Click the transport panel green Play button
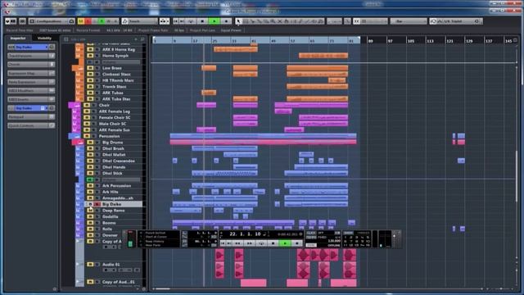This screenshot has height=295, width=524. [285, 243]
